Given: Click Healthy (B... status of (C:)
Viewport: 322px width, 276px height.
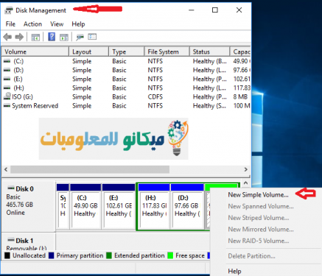Looking at the screenshot, I should [209, 61].
